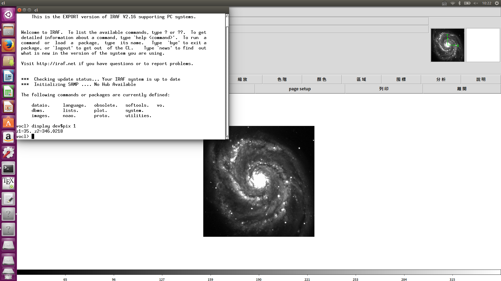Click the 離開 (exit) button

462,89
